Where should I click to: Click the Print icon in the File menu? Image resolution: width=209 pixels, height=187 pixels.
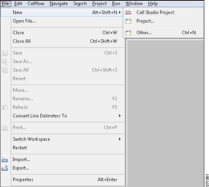(x=5, y=128)
